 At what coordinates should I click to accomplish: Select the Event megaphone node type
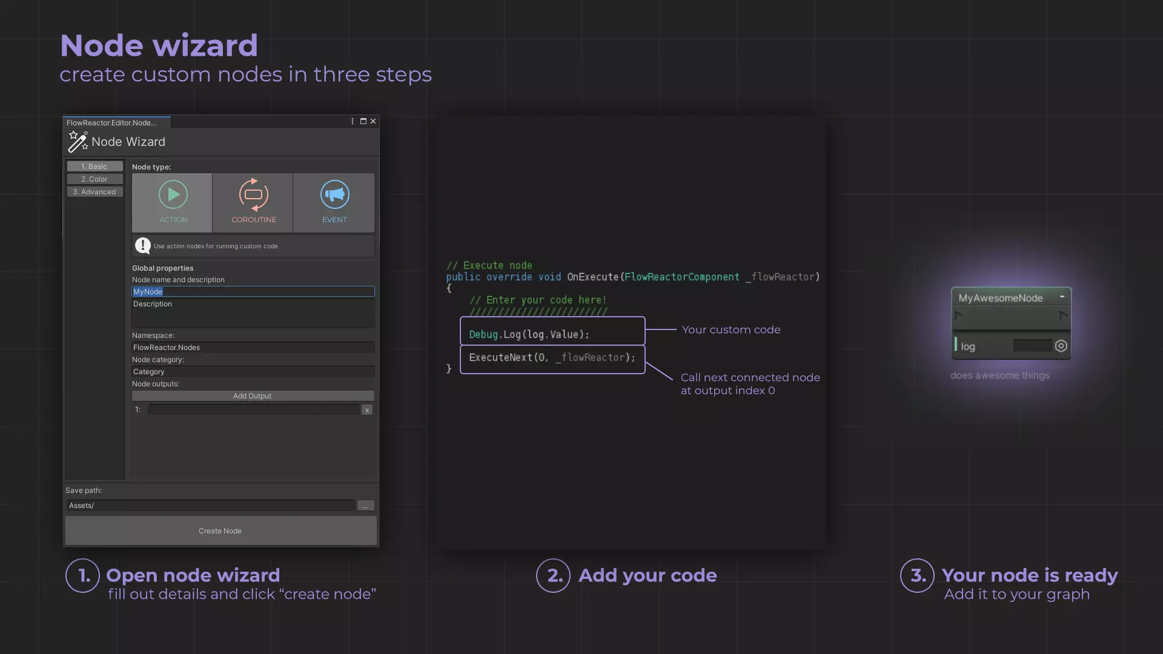point(334,194)
